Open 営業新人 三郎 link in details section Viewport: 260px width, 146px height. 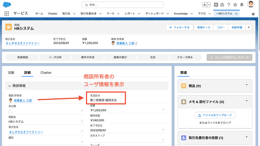[x=23, y=101]
